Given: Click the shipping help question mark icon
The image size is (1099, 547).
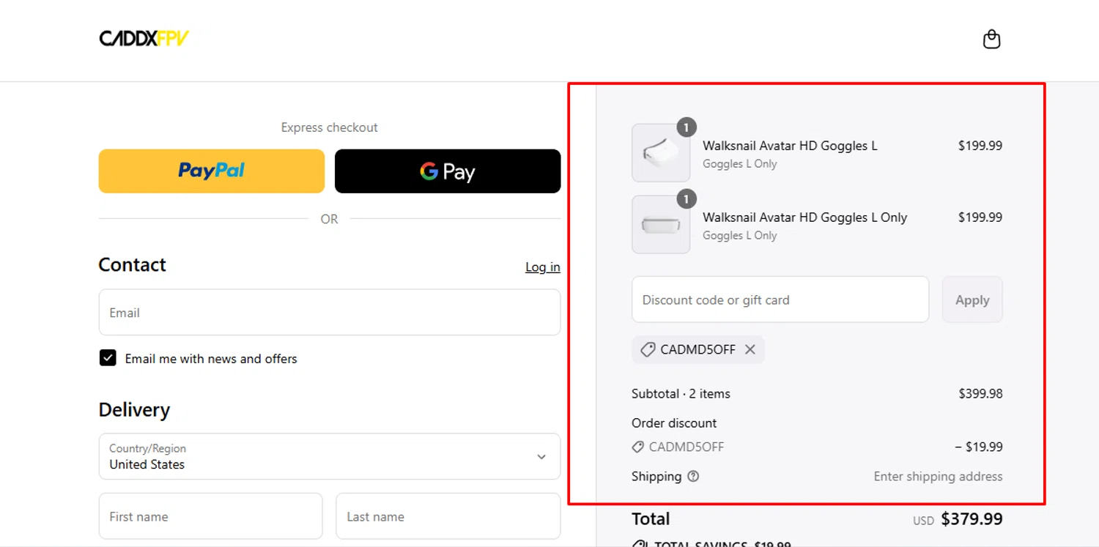Looking at the screenshot, I should pyautogui.click(x=693, y=477).
